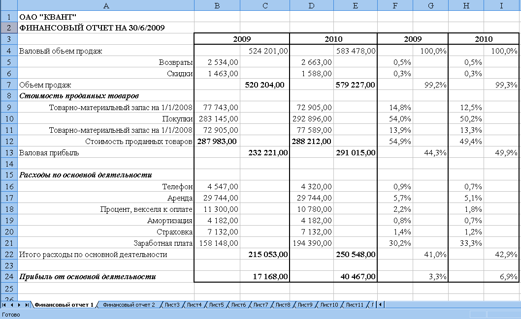Image resolution: width=521 pixels, height=319 pixels.
Task: Select column F header
Action: pyautogui.click(x=395, y=5)
